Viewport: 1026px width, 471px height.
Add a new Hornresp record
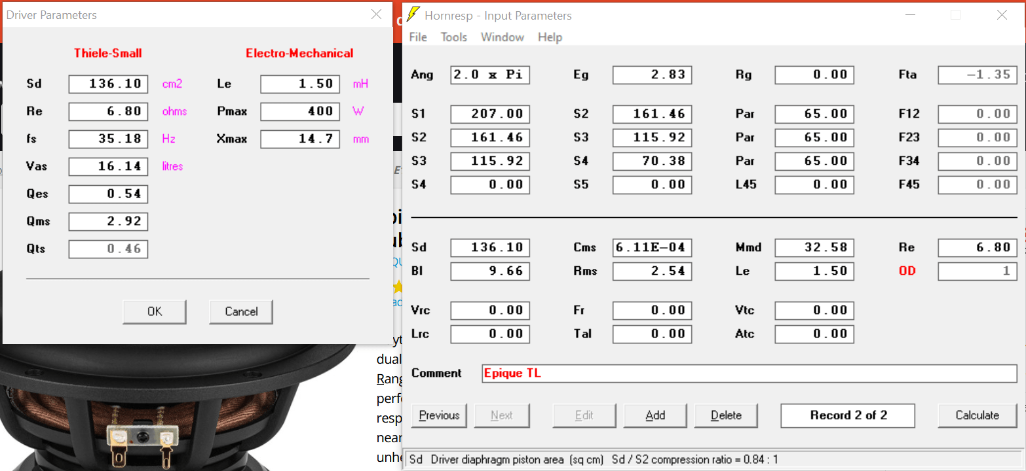click(655, 415)
